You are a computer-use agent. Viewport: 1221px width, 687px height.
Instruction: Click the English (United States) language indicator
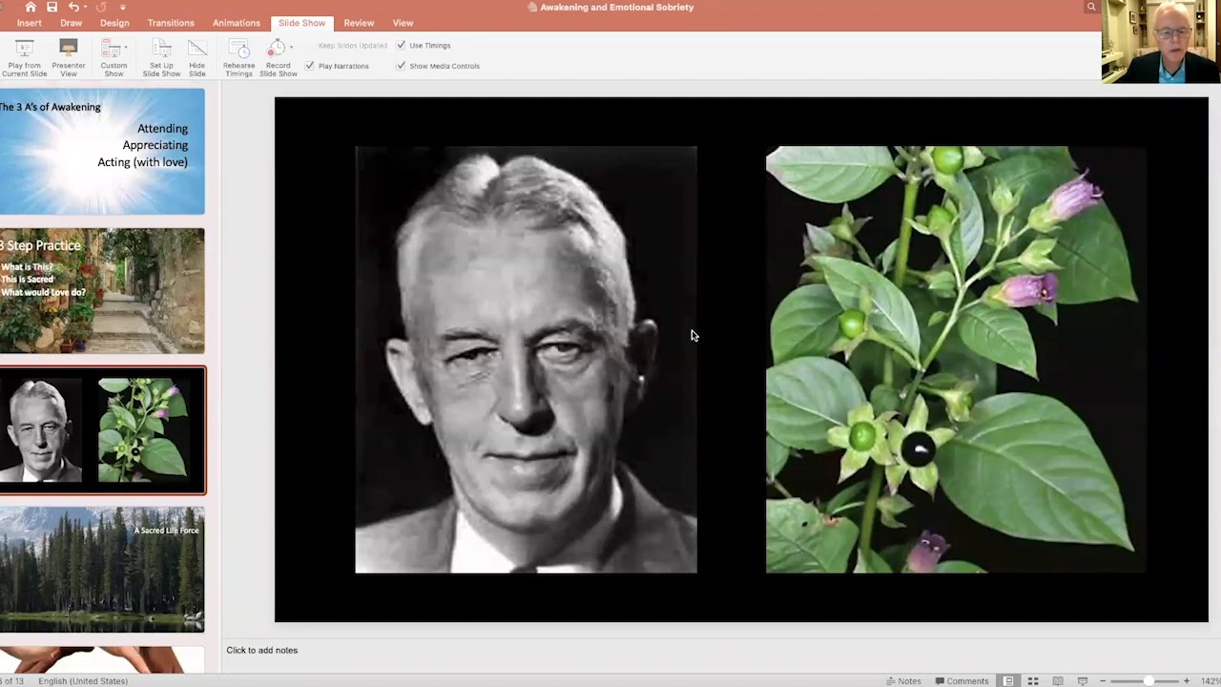point(83,681)
